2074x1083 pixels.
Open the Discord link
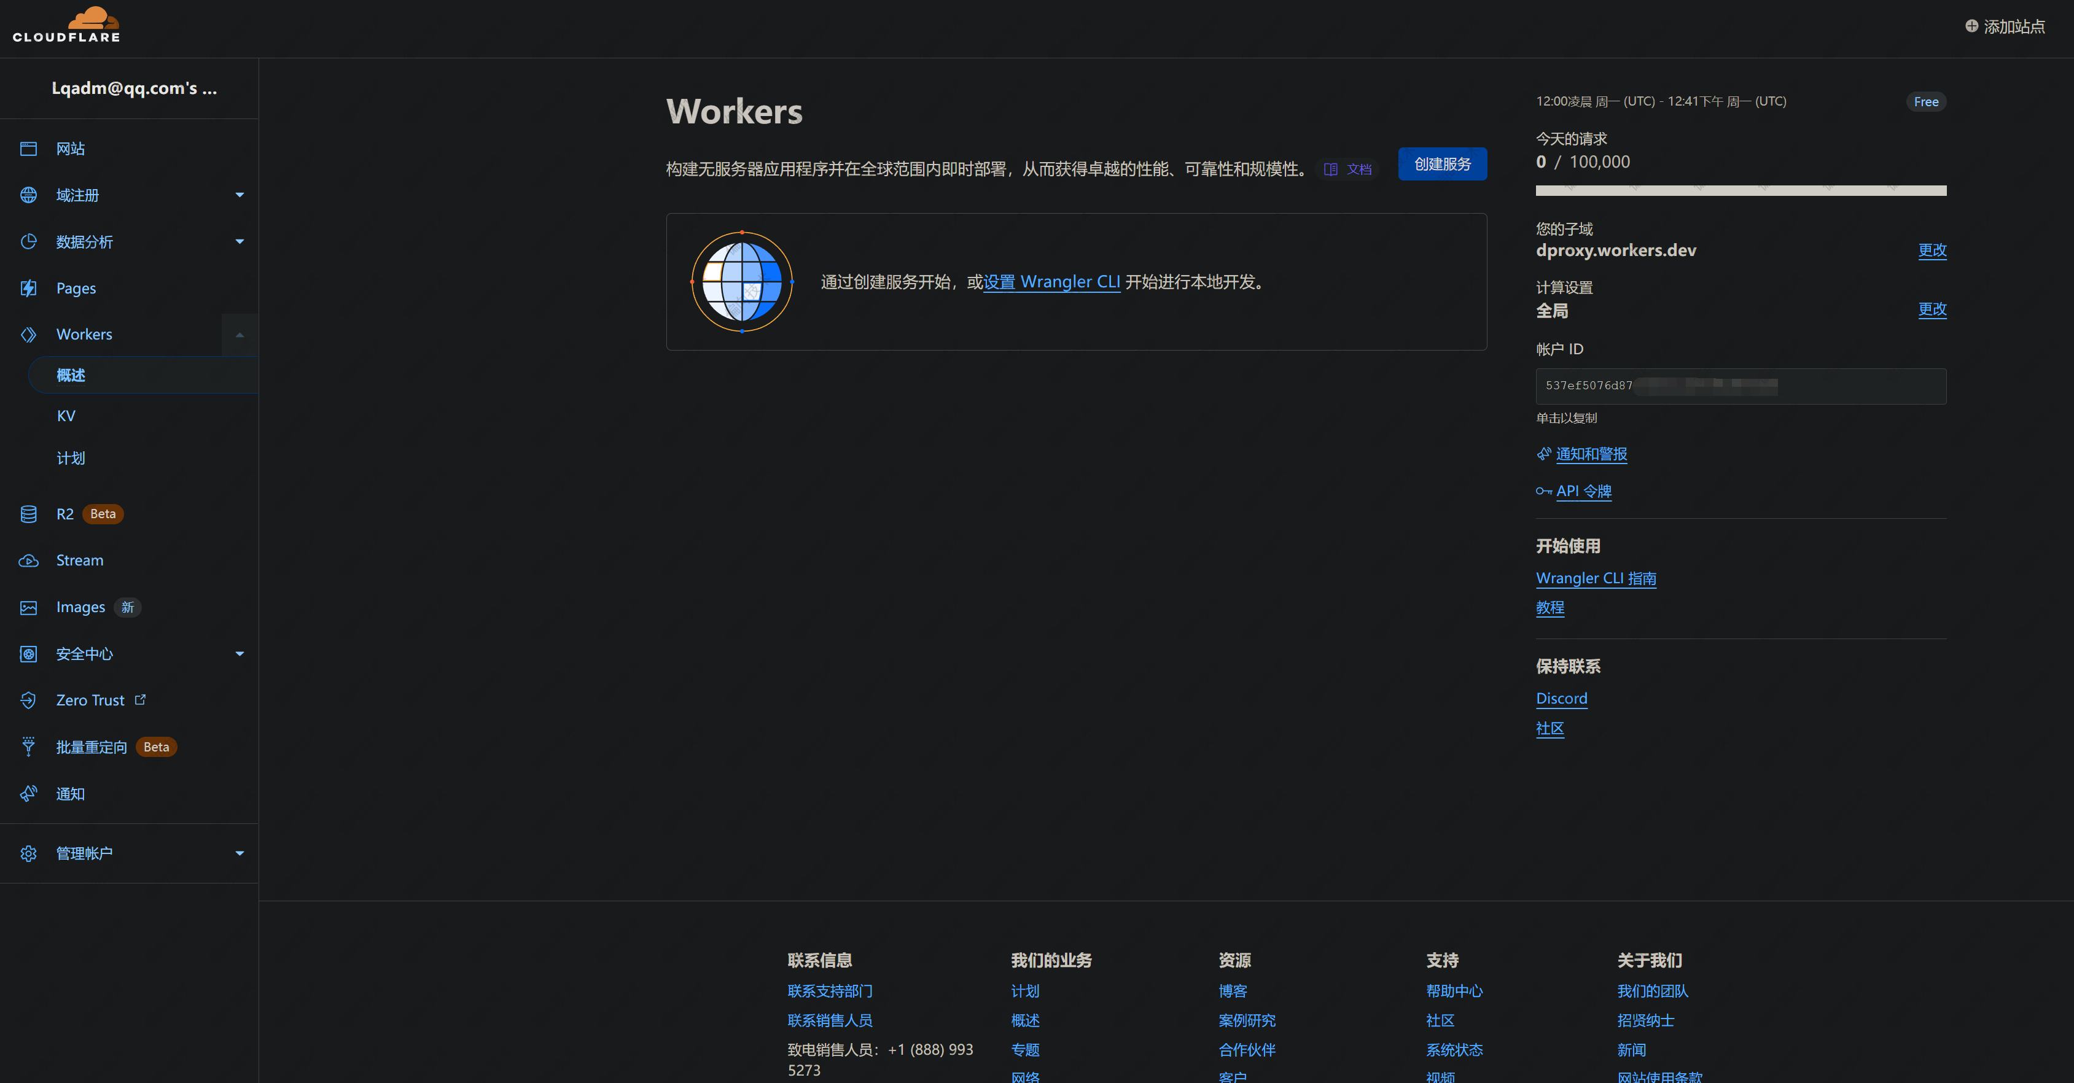(x=1561, y=699)
